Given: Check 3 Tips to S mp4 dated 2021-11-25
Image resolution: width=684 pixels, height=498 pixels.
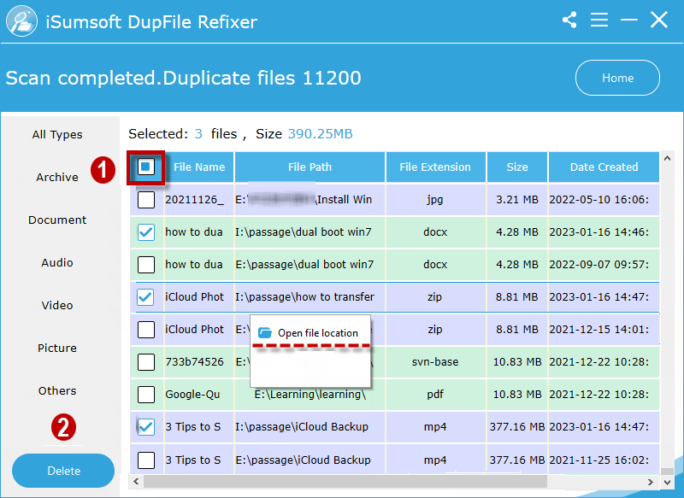Looking at the screenshot, I should tap(146, 460).
